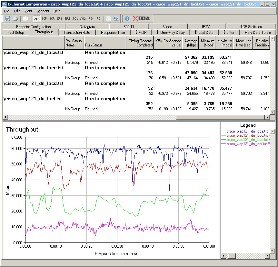278x267 pixels.
Task: Toggle the SCR filter button
Action: (52, 18)
